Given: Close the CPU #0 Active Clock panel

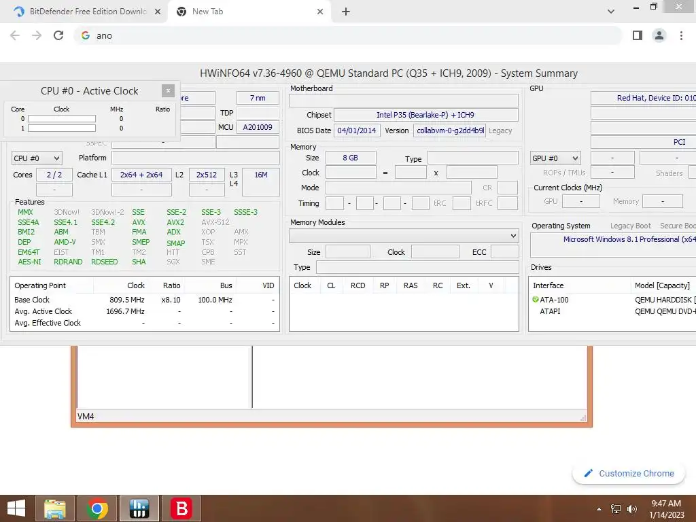Looking at the screenshot, I should point(168,90).
